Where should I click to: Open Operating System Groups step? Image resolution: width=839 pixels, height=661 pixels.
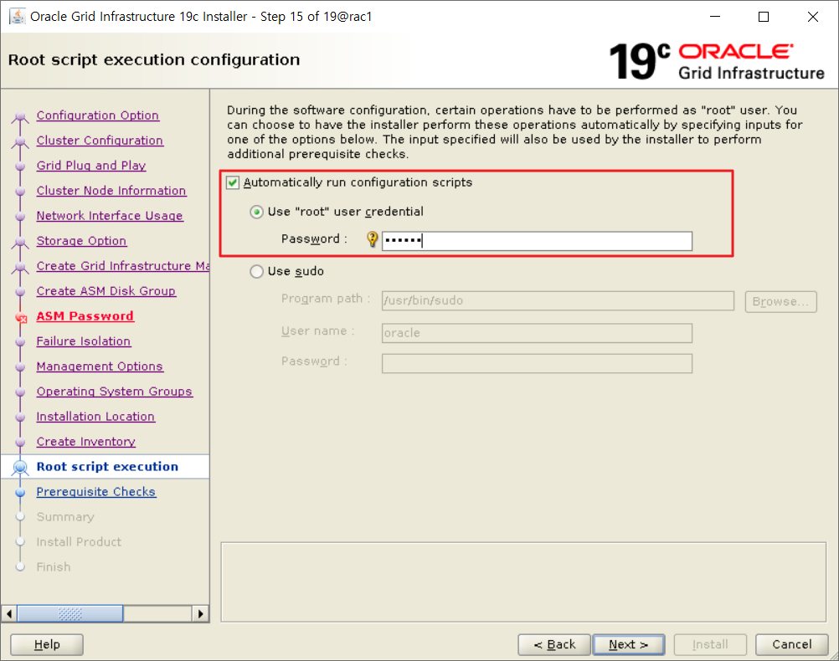pos(115,392)
